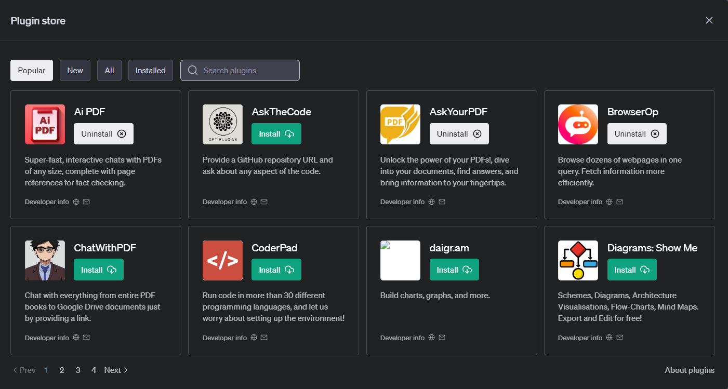Open ChatWithPDF developer website globe icon
728x389 pixels.
76,338
